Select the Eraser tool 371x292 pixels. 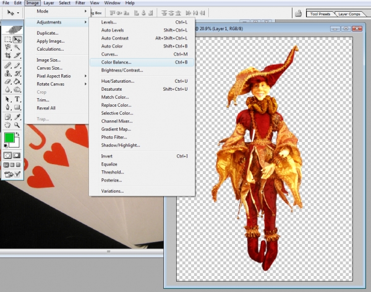[8, 81]
